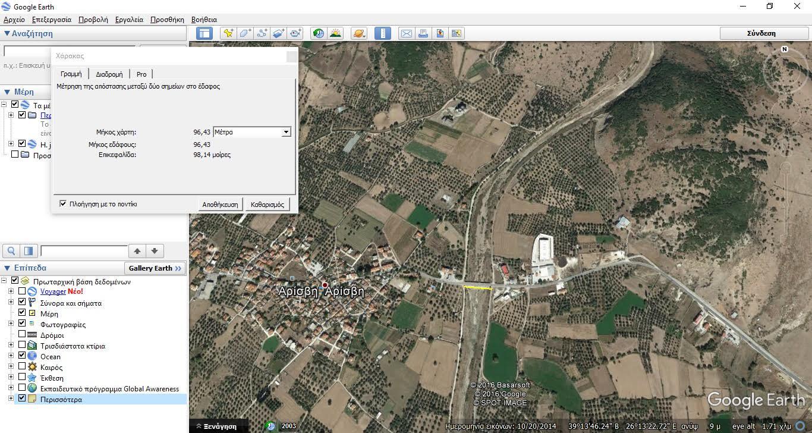Click the search magnifier icon in Places
Image resolution: width=812 pixels, height=433 pixels.
[x=11, y=251]
